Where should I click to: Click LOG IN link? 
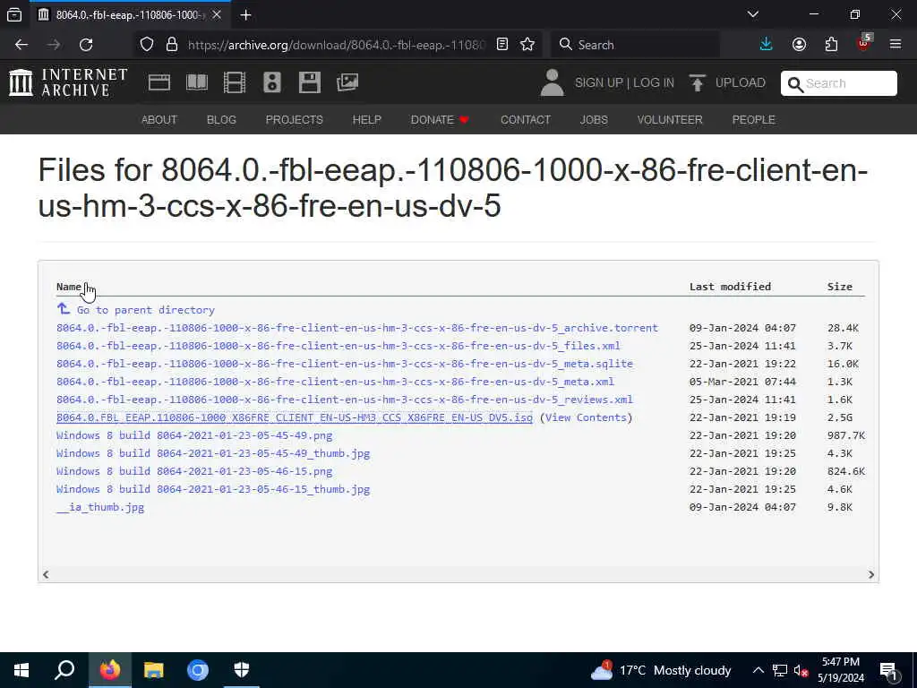point(653,83)
